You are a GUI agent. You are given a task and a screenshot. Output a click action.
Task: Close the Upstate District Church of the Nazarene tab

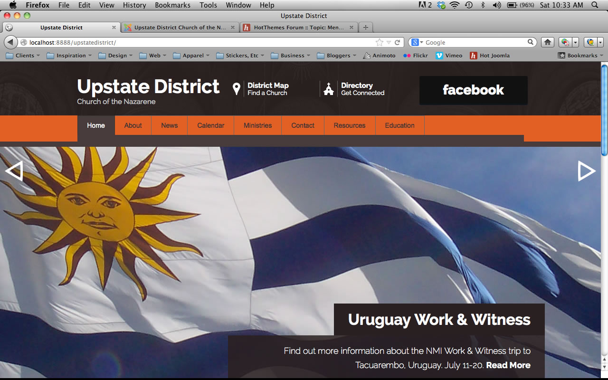point(232,28)
